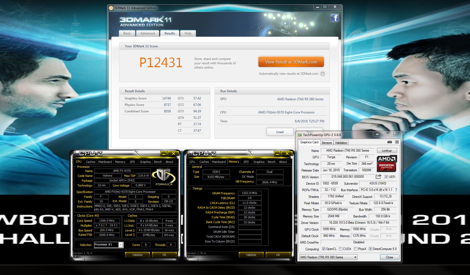Image resolution: width=470 pixels, height=275 pixels.
Task: Click the DRAM Frequency value 1202.9 MHz
Action: (250, 193)
